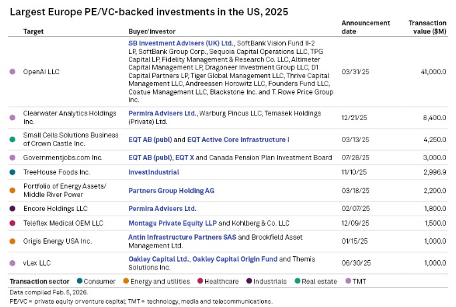The width and height of the screenshot is (456, 307).
Task: Open the InvestIndustrial buyer link
Action: pyautogui.click(x=153, y=172)
